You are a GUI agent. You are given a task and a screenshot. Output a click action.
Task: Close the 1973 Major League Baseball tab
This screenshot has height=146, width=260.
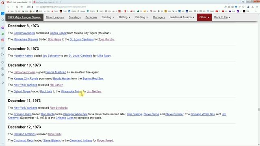click(30, 2)
